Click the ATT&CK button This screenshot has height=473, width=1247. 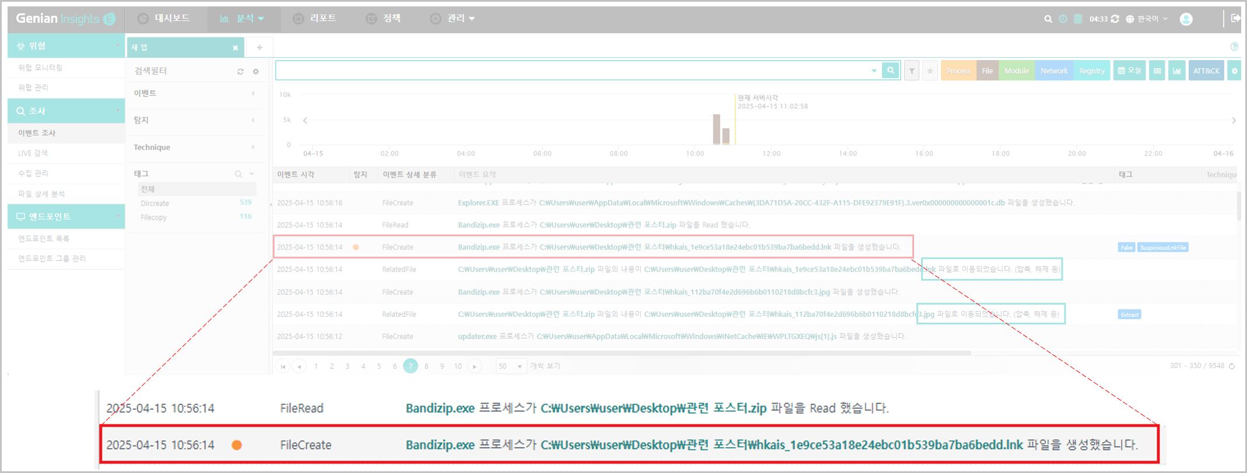pyautogui.click(x=1206, y=71)
